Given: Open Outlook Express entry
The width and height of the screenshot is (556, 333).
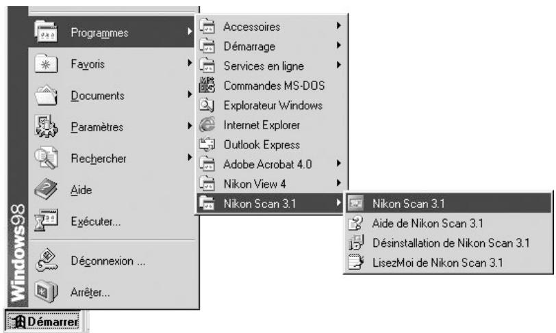Looking at the screenshot, I should (x=271, y=144).
